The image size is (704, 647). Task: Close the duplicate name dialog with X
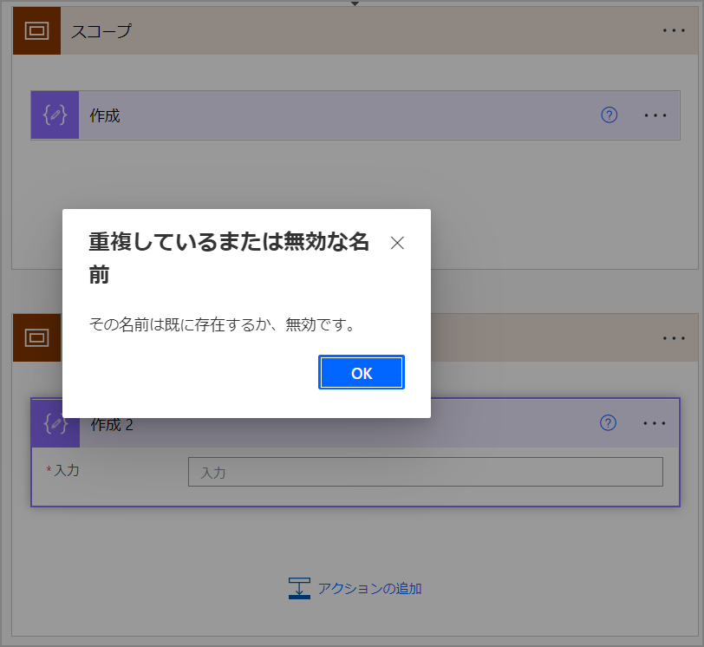point(397,243)
